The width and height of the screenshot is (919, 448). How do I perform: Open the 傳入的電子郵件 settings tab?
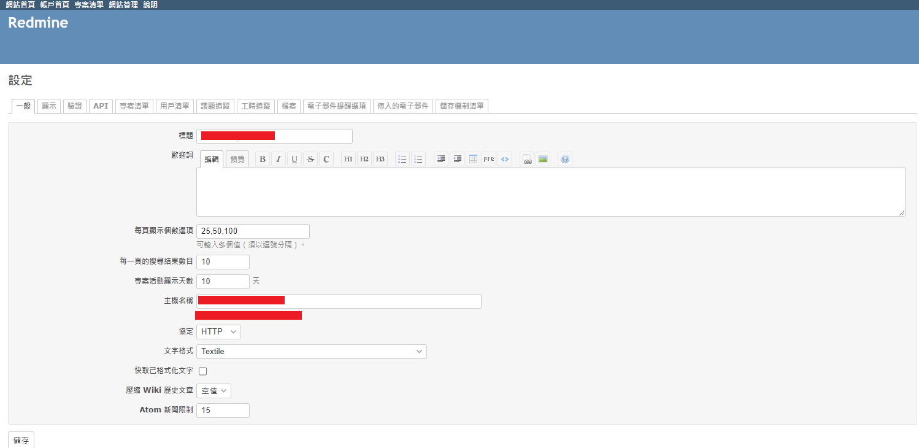(x=403, y=106)
